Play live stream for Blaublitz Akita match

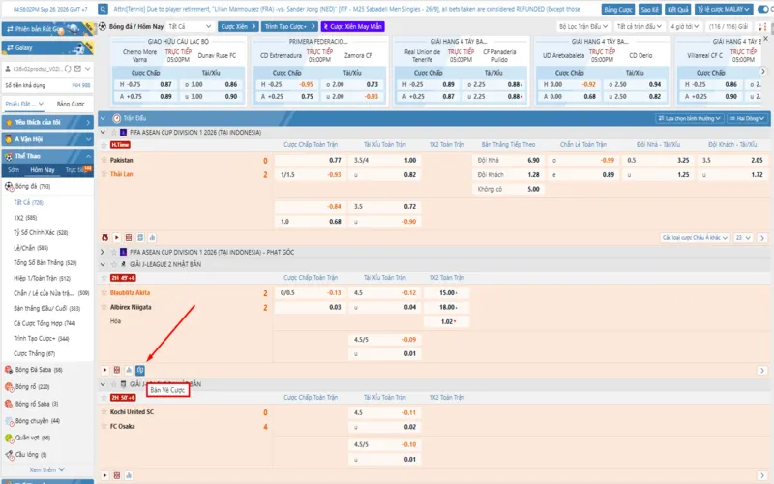tap(104, 370)
